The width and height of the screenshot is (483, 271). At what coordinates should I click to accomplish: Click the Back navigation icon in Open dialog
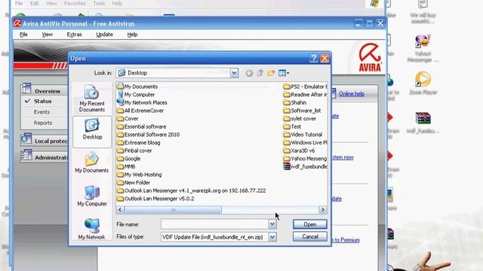coord(249,73)
